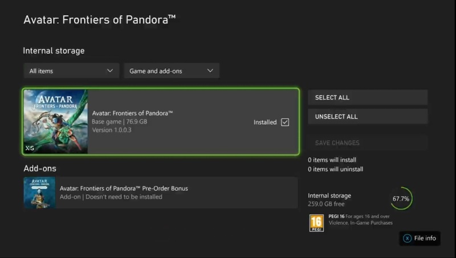
Task: Click the Add-ons section heading
Action: tap(40, 169)
